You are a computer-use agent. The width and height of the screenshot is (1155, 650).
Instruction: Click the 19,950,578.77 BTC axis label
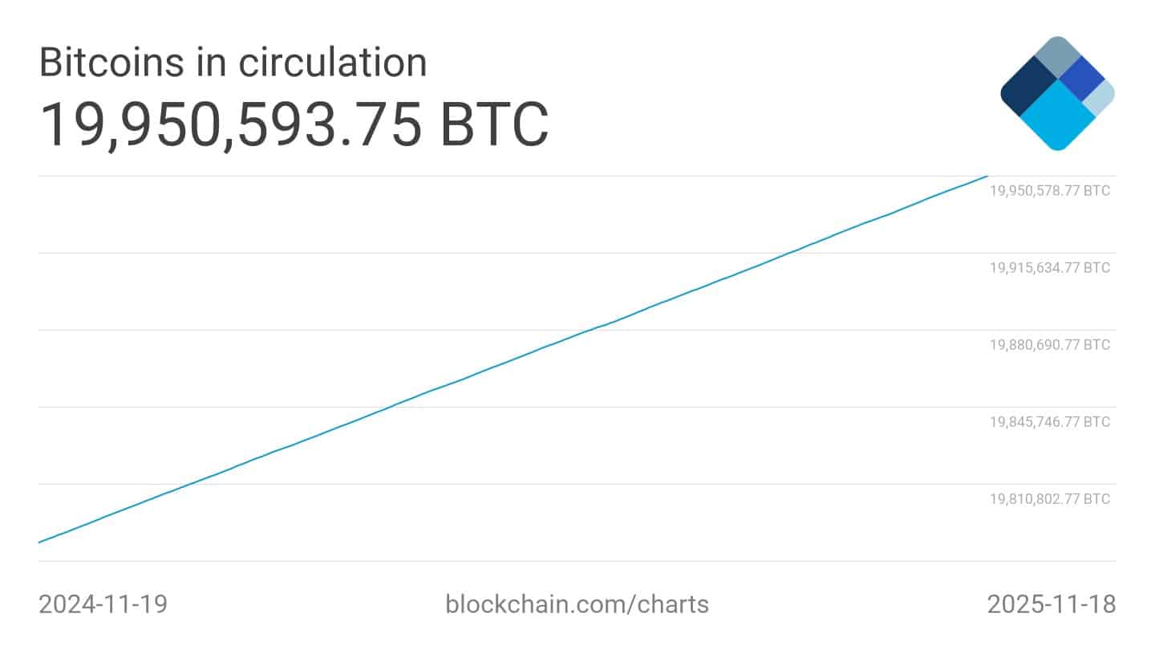1049,191
